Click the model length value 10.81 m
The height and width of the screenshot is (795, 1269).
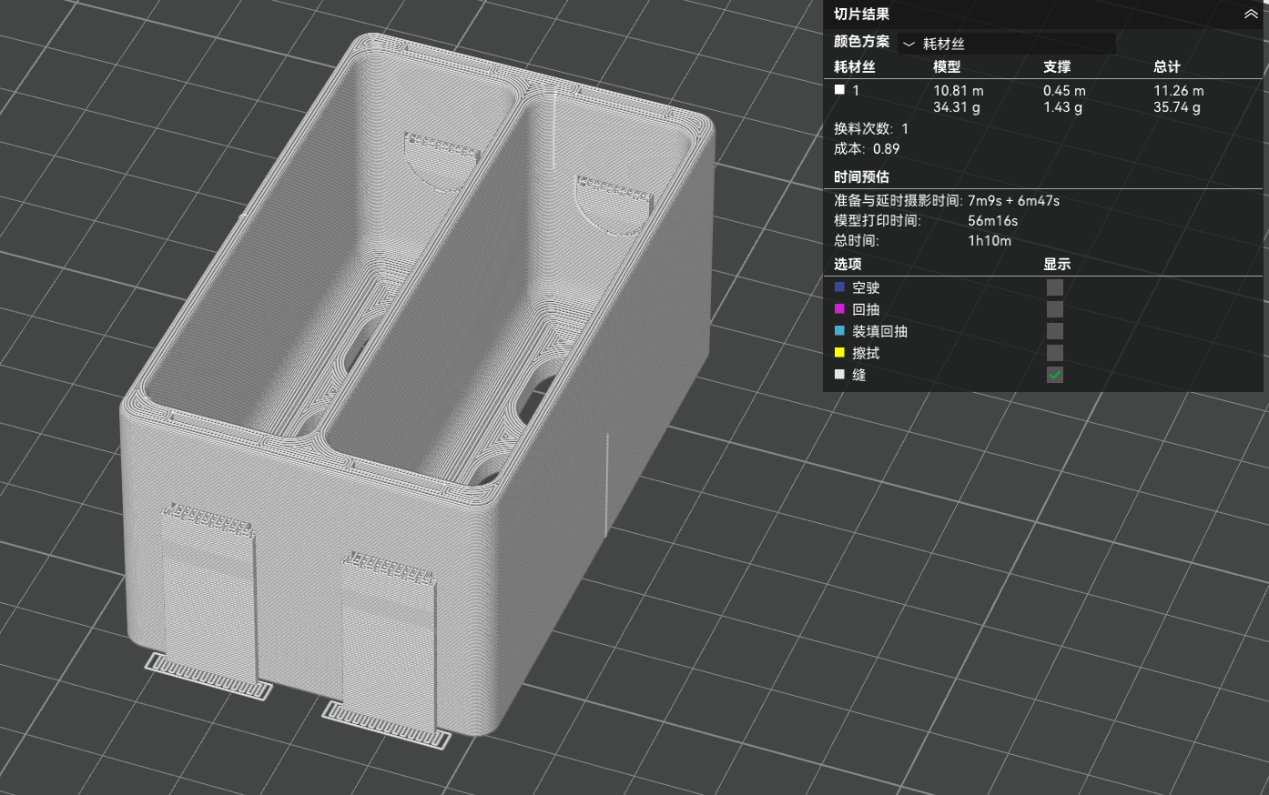tap(959, 91)
